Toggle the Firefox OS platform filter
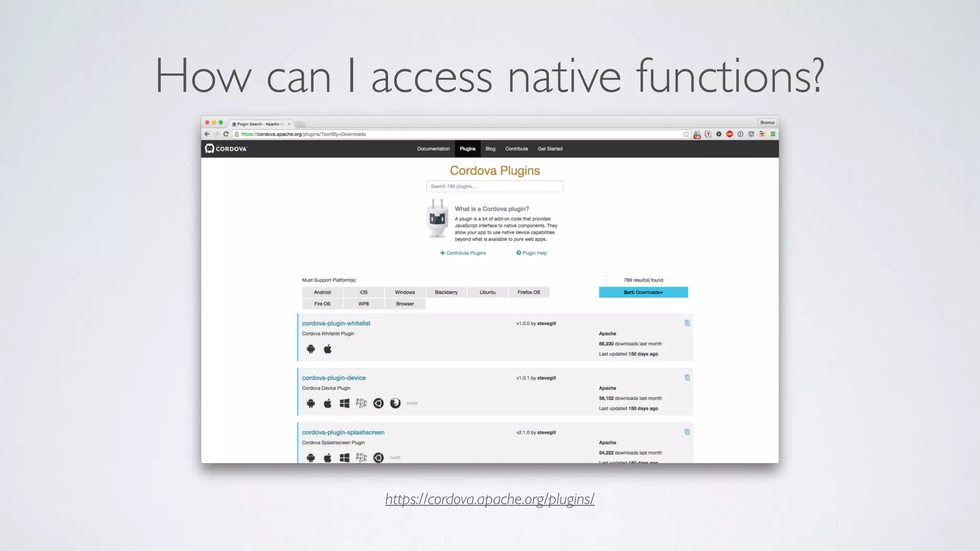The width and height of the screenshot is (980, 551). [529, 292]
